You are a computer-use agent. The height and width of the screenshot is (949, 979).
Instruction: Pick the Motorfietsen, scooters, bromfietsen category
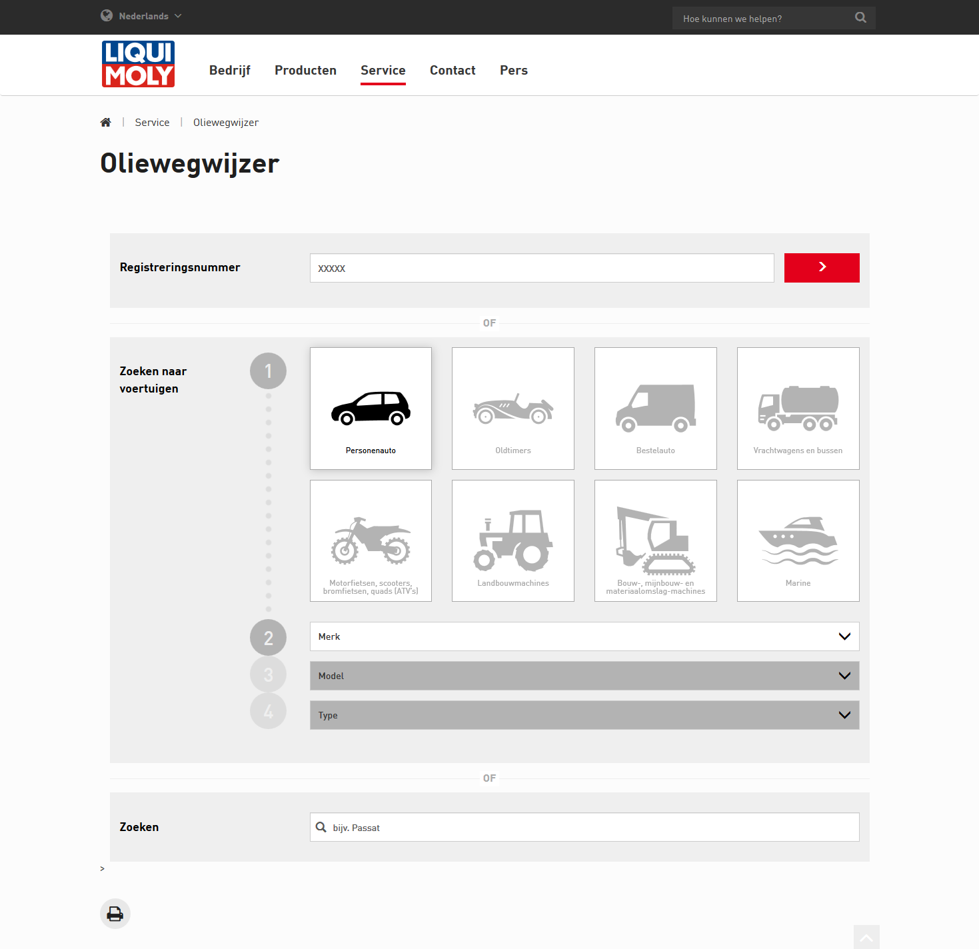click(x=371, y=540)
